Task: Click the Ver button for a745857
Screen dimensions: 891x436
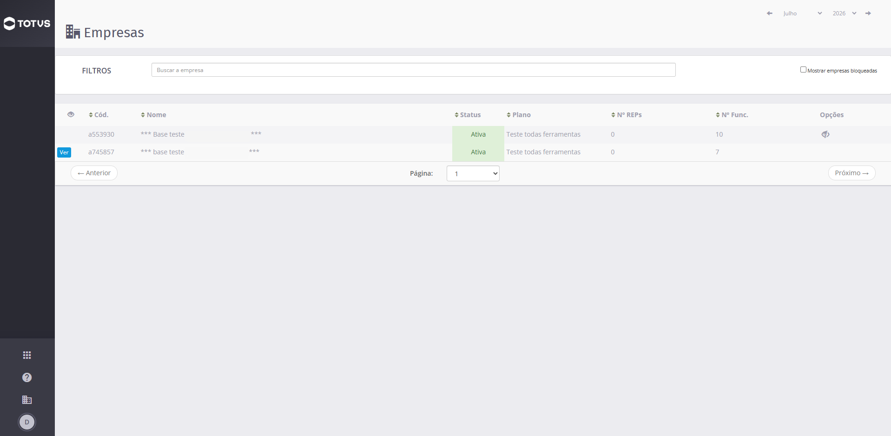Action: click(64, 152)
